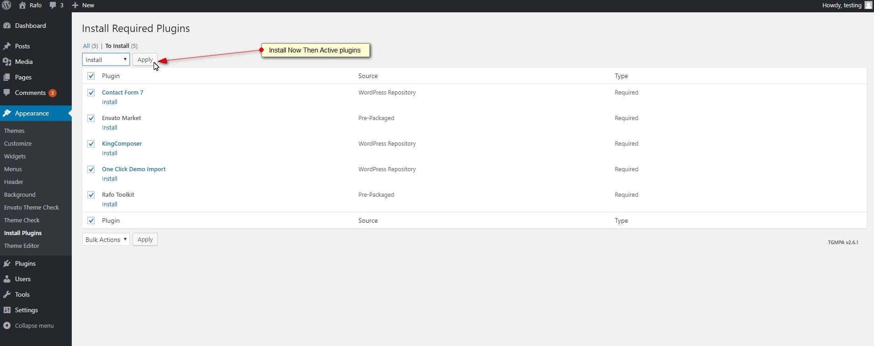Uncheck the Rafo Toolkit checkbox
Image resolution: width=874 pixels, height=346 pixels.
[x=91, y=195]
